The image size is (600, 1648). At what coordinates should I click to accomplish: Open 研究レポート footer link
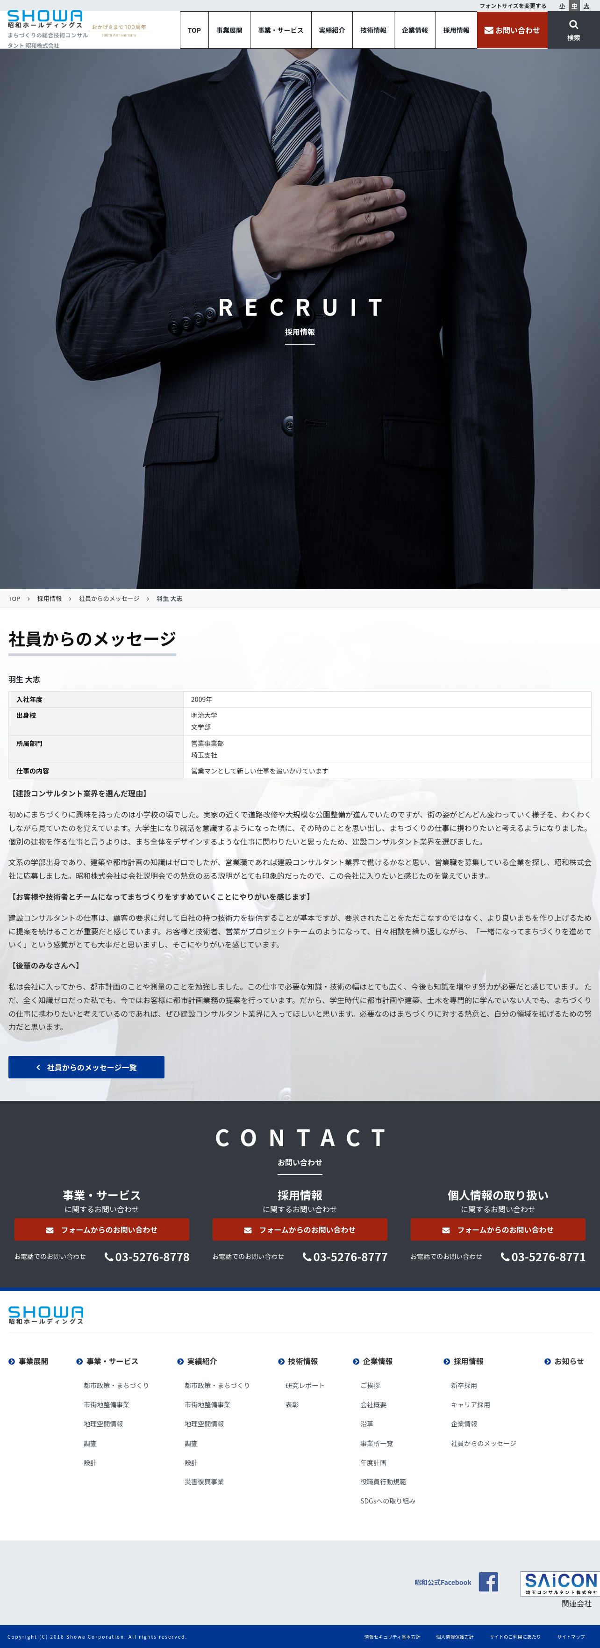pos(305,1386)
